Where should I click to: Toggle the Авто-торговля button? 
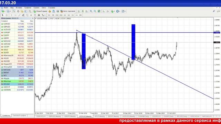(68, 11)
